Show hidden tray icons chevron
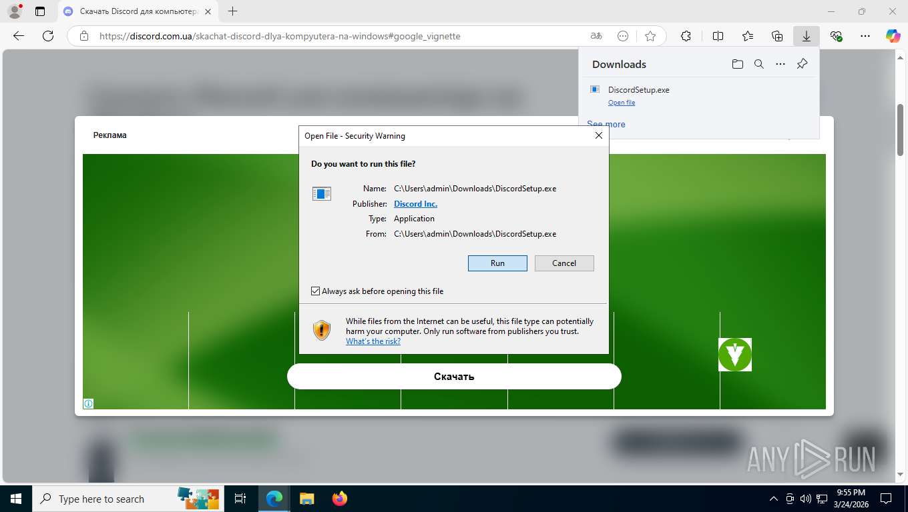908x512 pixels. [774, 499]
